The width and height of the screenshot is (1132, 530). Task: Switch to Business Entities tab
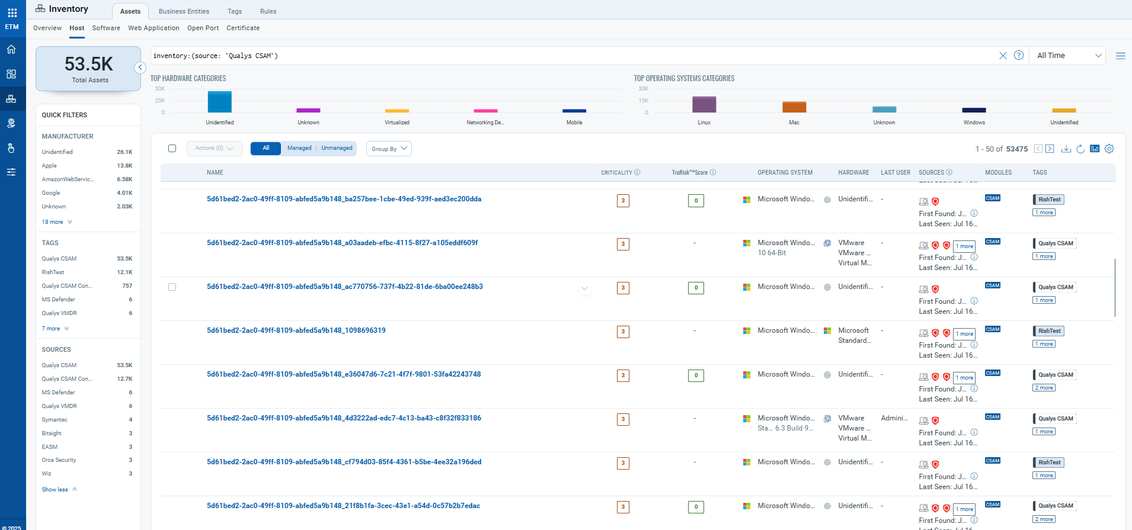pyautogui.click(x=184, y=11)
